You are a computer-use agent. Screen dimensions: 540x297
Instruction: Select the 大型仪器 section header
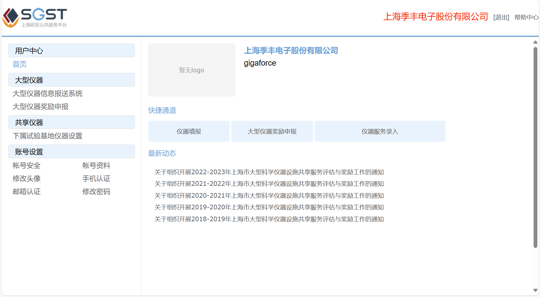pos(71,80)
